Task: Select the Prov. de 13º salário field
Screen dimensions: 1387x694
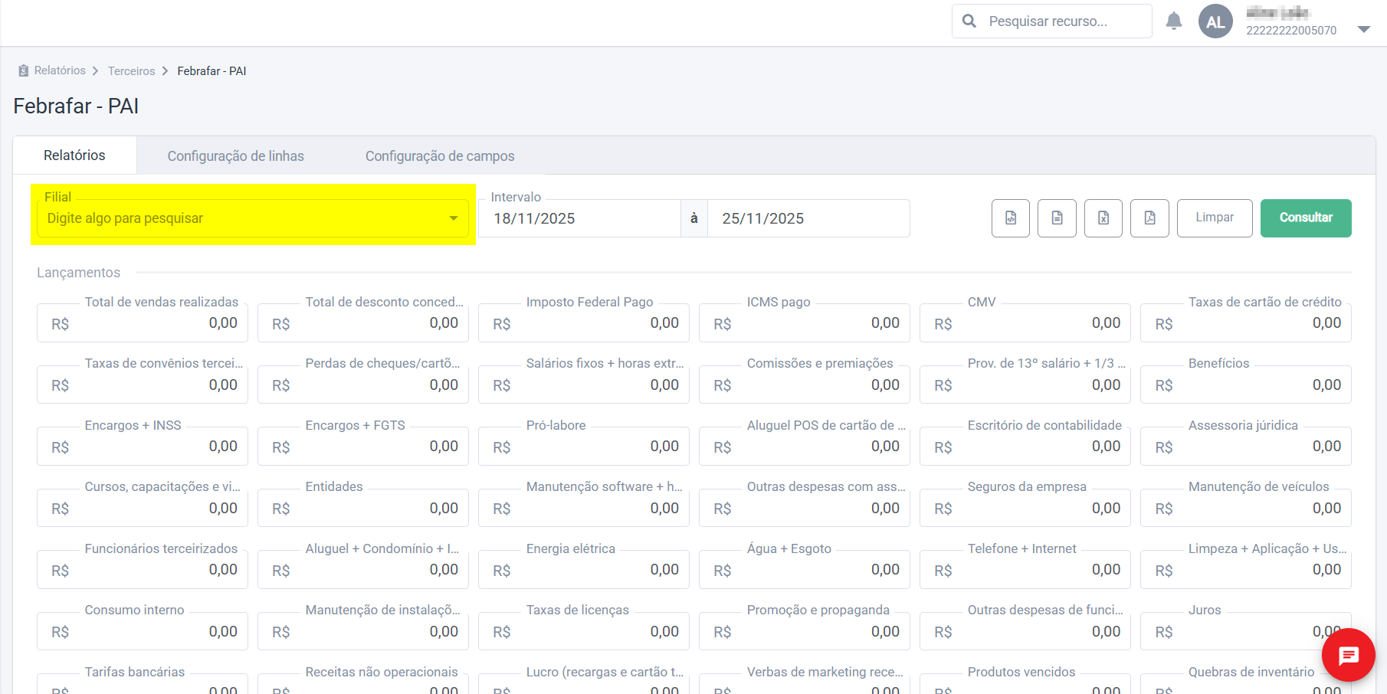Action: click(x=1025, y=385)
